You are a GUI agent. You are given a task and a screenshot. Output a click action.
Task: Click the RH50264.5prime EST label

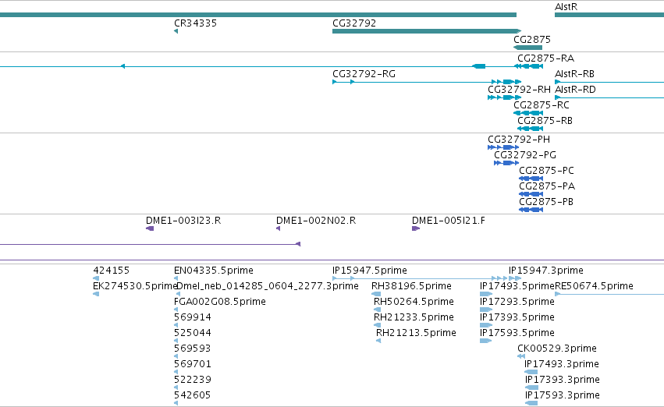[414, 301]
